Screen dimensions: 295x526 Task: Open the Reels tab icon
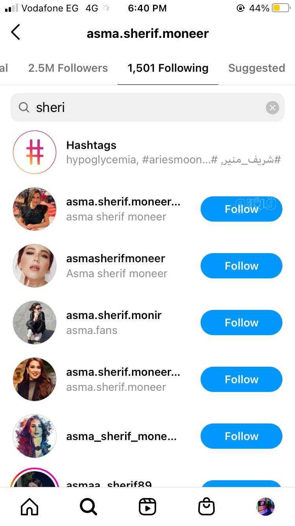(x=147, y=507)
